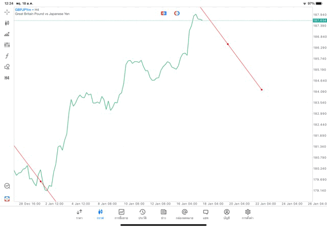
Task: Switch to the ราคา quotes tab
Action: 79,214
